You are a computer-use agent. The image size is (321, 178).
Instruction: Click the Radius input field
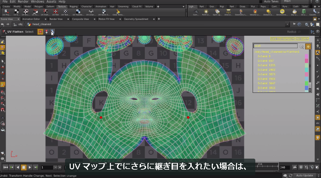(x=303, y=32)
